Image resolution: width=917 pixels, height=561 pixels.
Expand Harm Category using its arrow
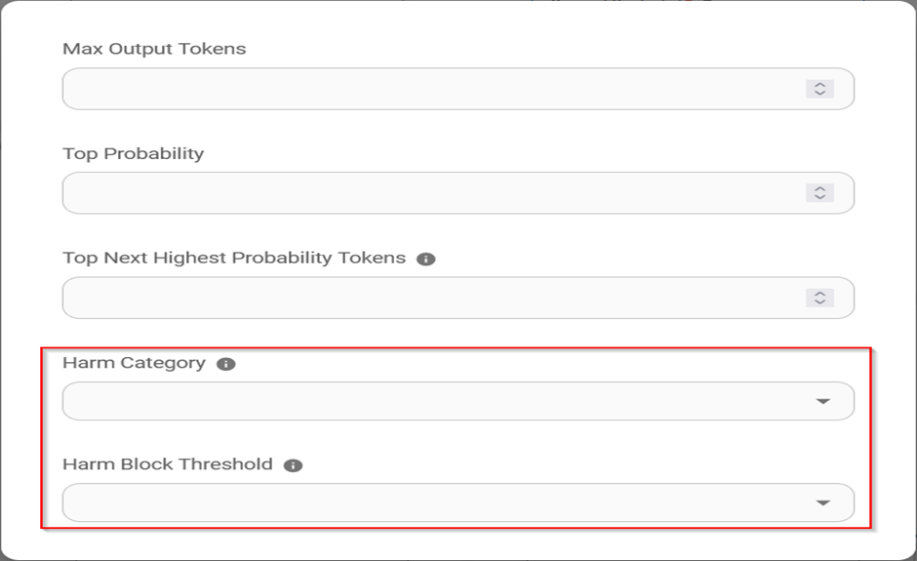click(x=822, y=401)
